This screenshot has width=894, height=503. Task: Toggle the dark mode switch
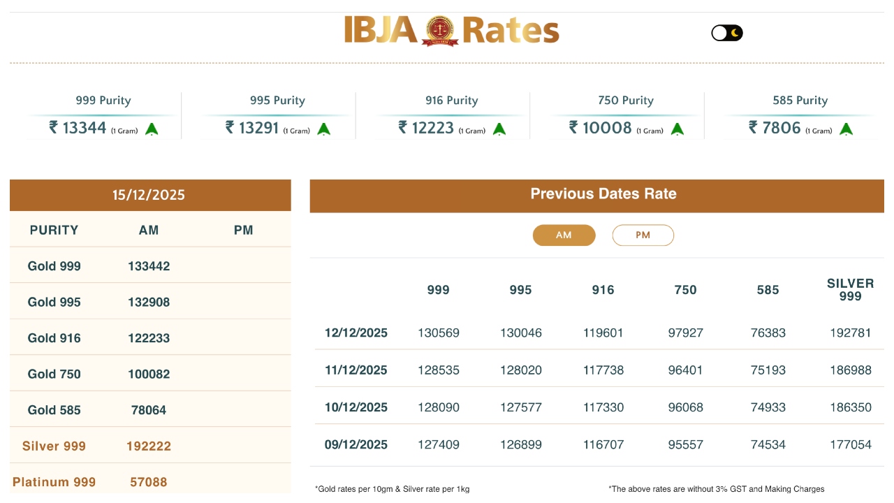point(726,33)
